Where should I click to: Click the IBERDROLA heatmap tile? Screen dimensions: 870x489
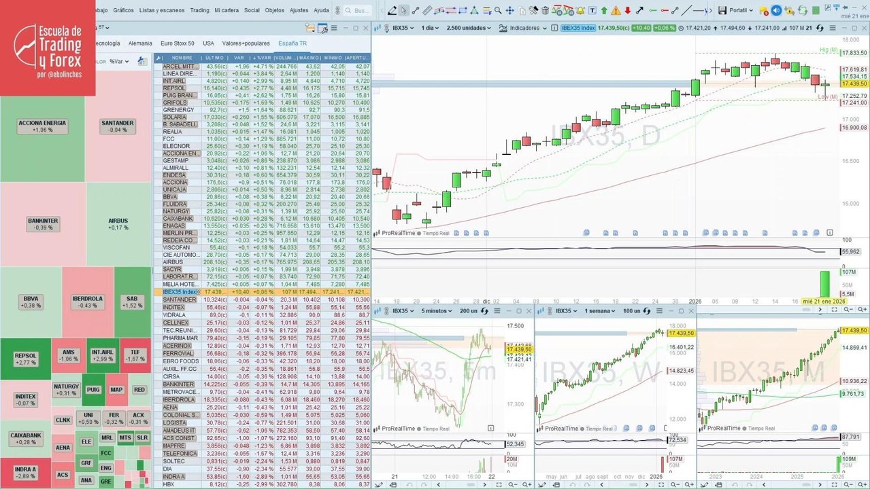pos(87,302)
